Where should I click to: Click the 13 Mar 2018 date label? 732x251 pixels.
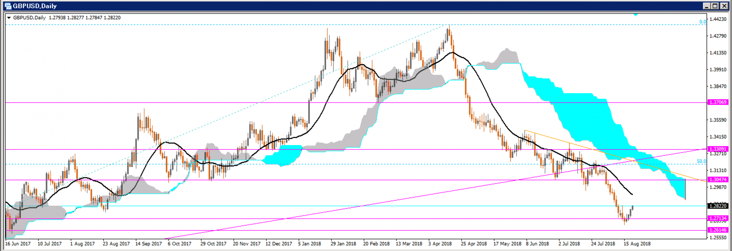[409, 244]
